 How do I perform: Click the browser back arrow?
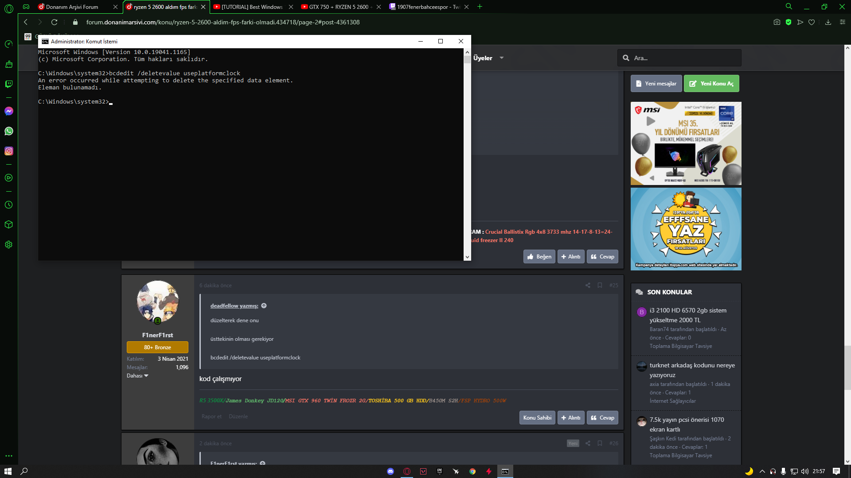click(x=26, y=22)
